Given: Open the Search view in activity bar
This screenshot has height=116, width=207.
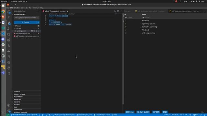Looking at the screenshot, I should click(9, 17).
